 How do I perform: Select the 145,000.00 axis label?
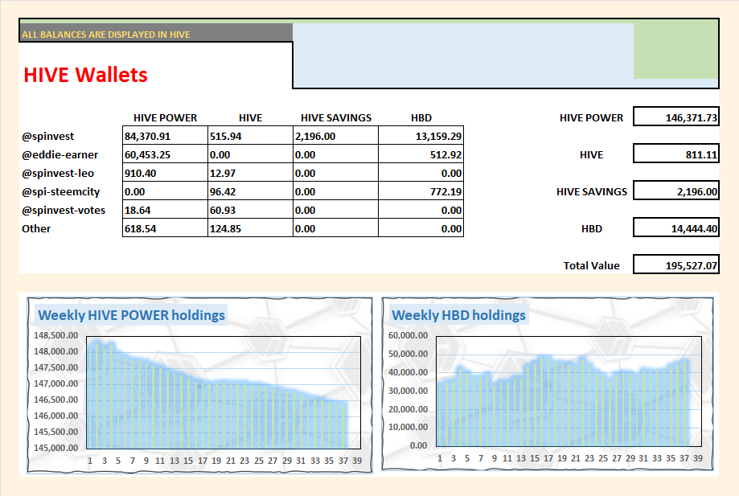[55, 448]
